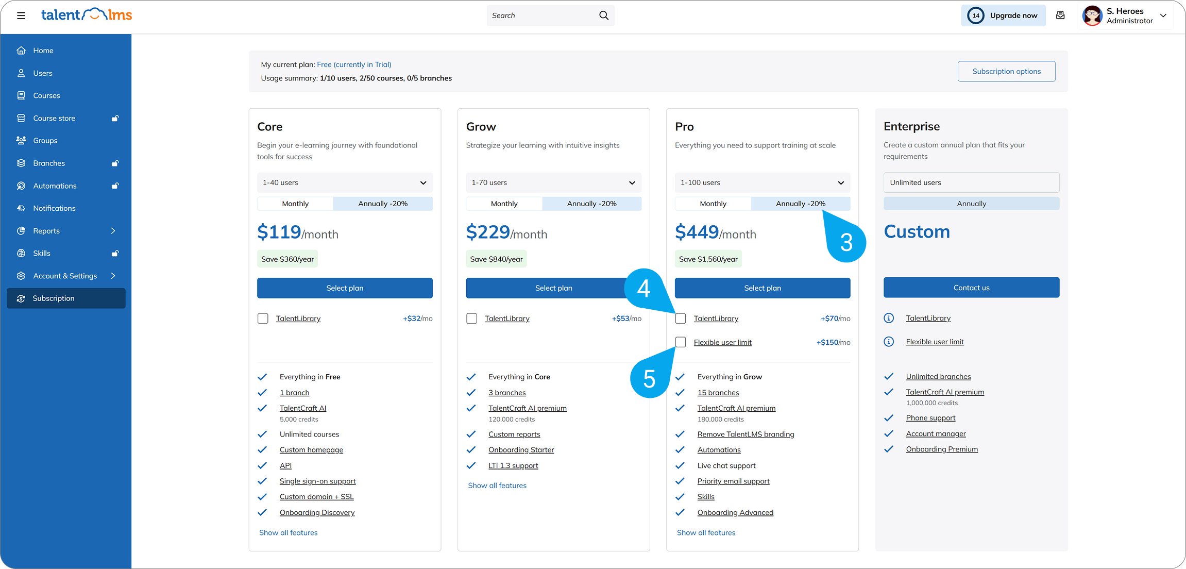The width and height of the screenshot is (1186, 569).
Task: Click the Branches sidebar icon
Action: 21,163
